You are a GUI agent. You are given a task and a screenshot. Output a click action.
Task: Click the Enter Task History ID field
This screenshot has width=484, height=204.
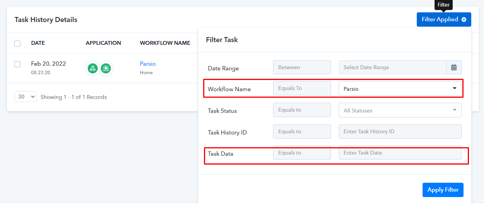coord(400,131)
